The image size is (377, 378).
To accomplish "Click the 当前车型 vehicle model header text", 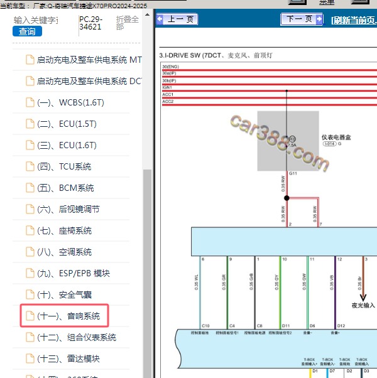I will point(74,6).
